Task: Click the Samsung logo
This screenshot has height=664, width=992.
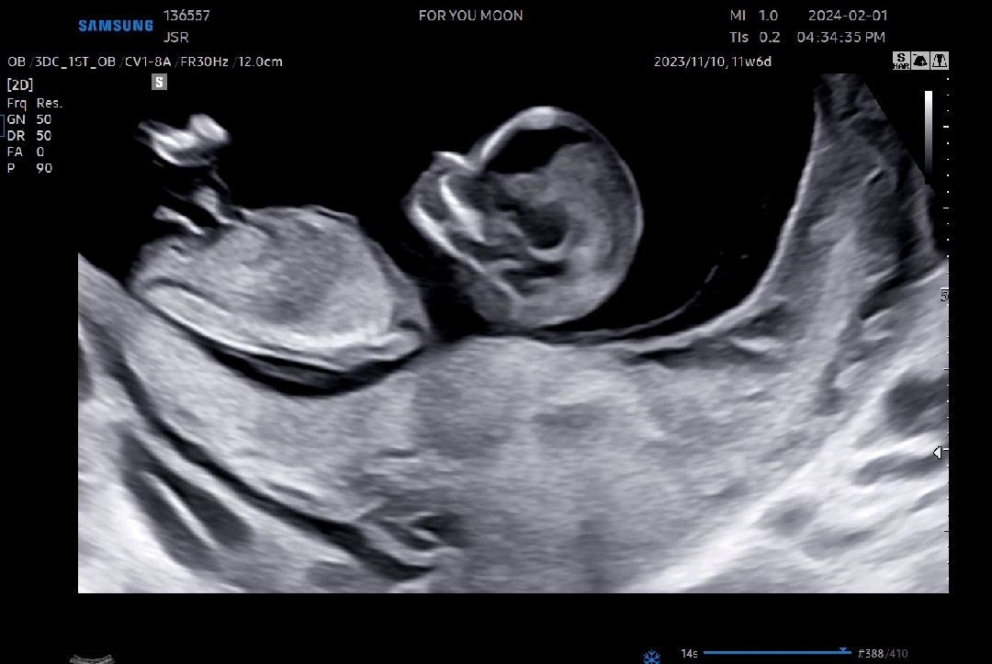Action: (116, 26)
